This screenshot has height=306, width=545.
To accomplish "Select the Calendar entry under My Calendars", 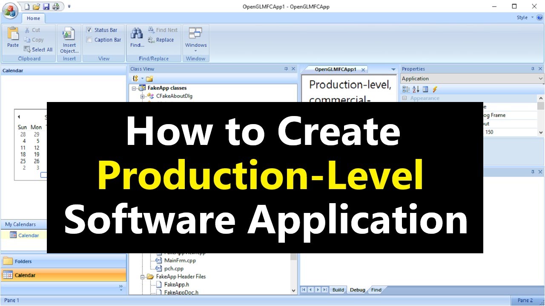I will coord(24,235).
